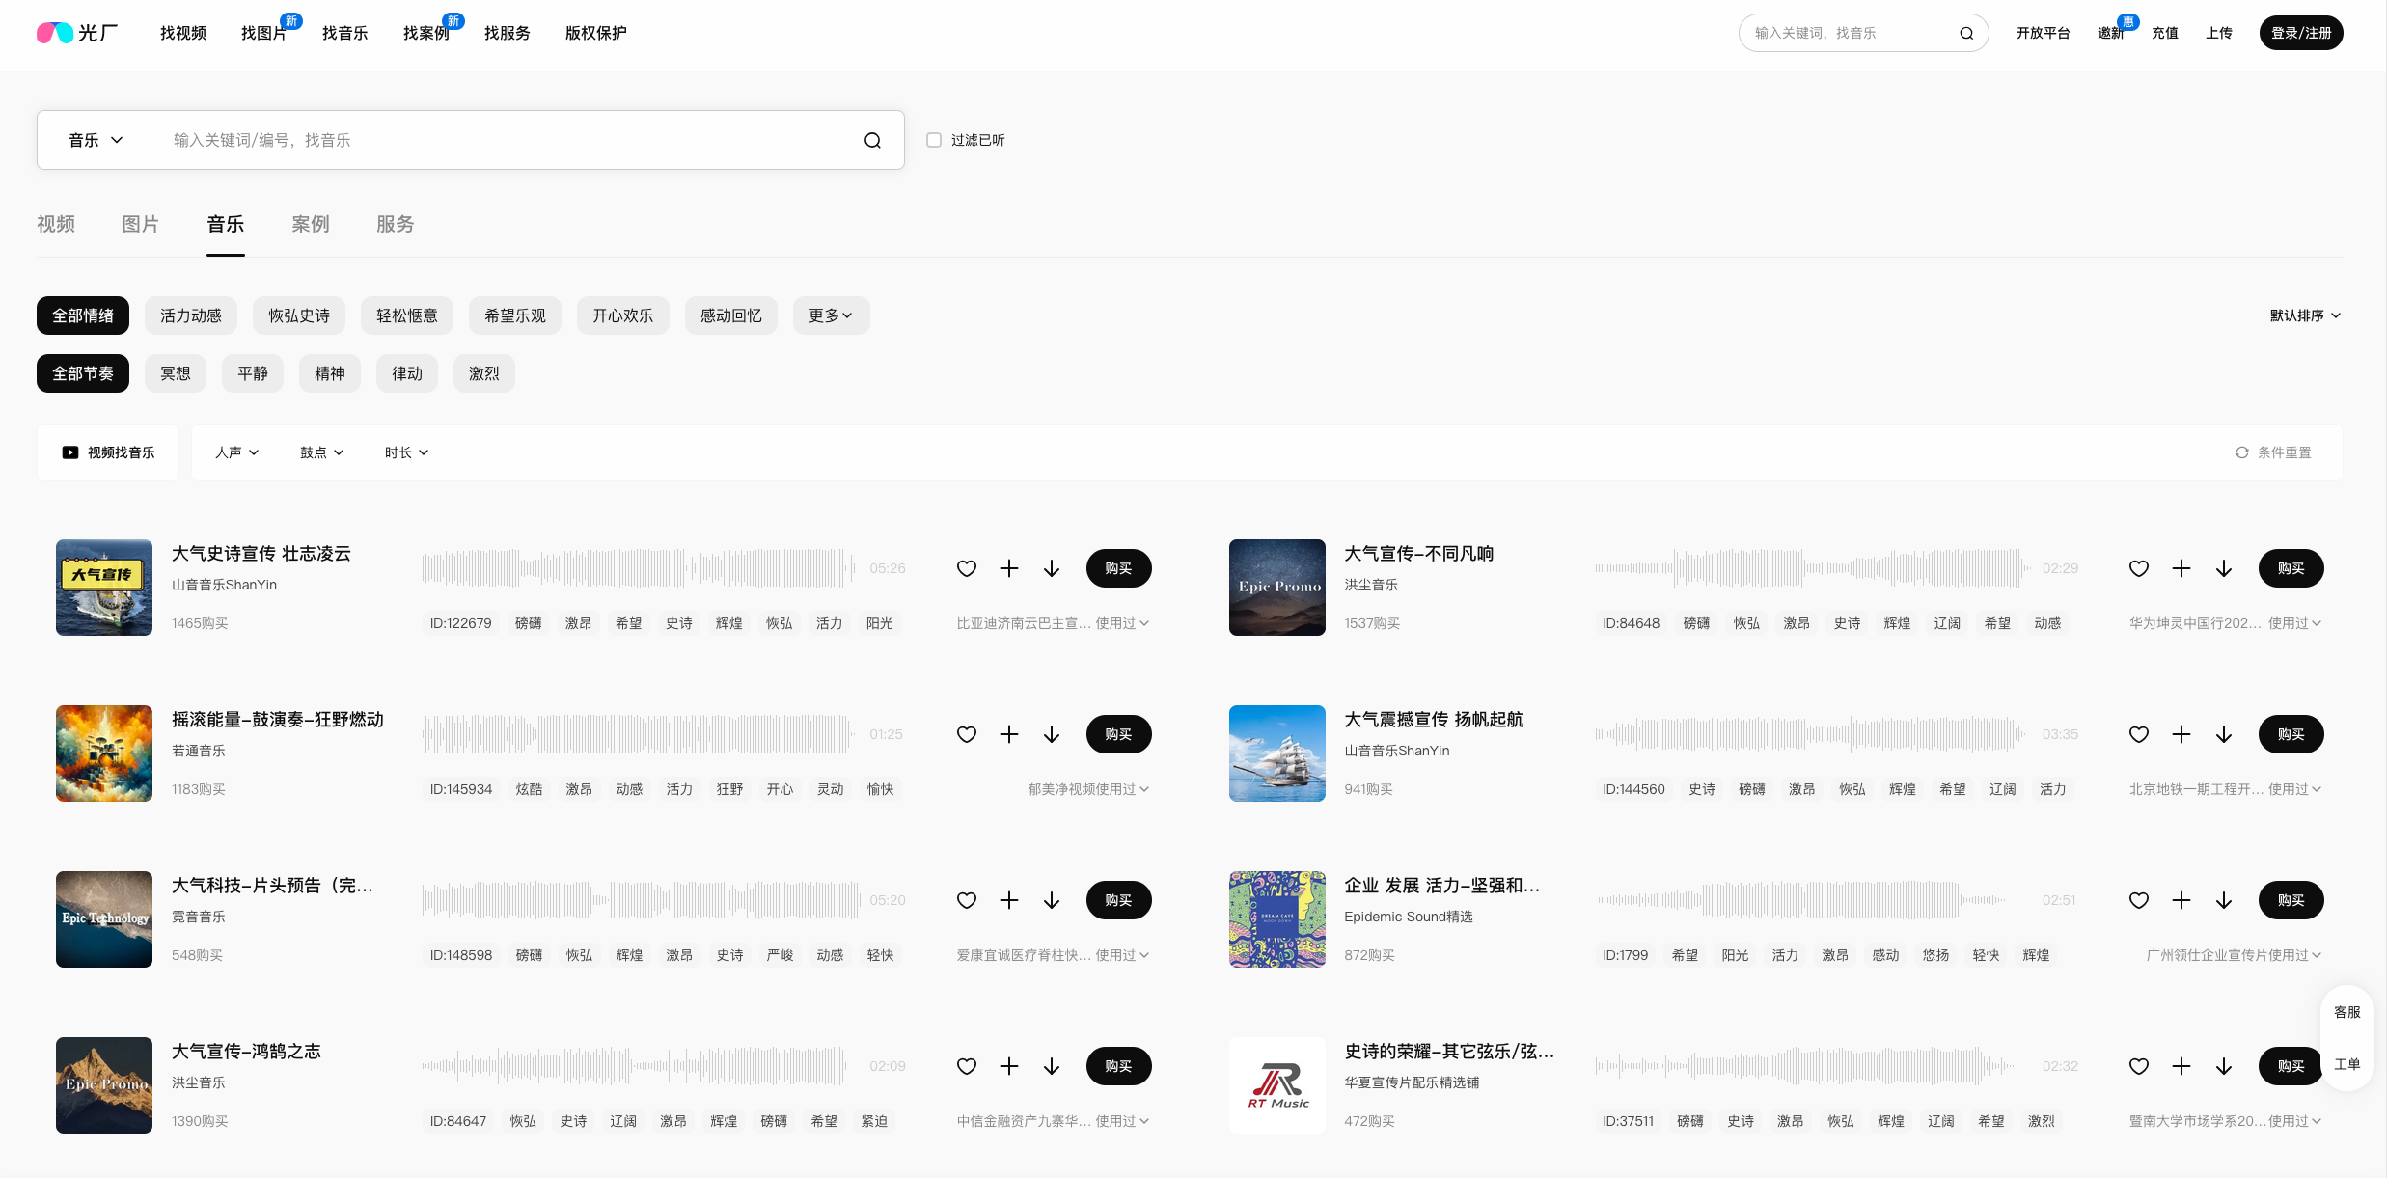The height and width of the screenshot is (1178, 2387).
Task: Open the 默认排序 sort dropdown
Action: point(2304,315)
